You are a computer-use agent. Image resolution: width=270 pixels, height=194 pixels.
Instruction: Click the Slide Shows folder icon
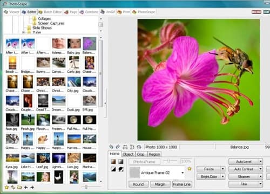point(29,28)
